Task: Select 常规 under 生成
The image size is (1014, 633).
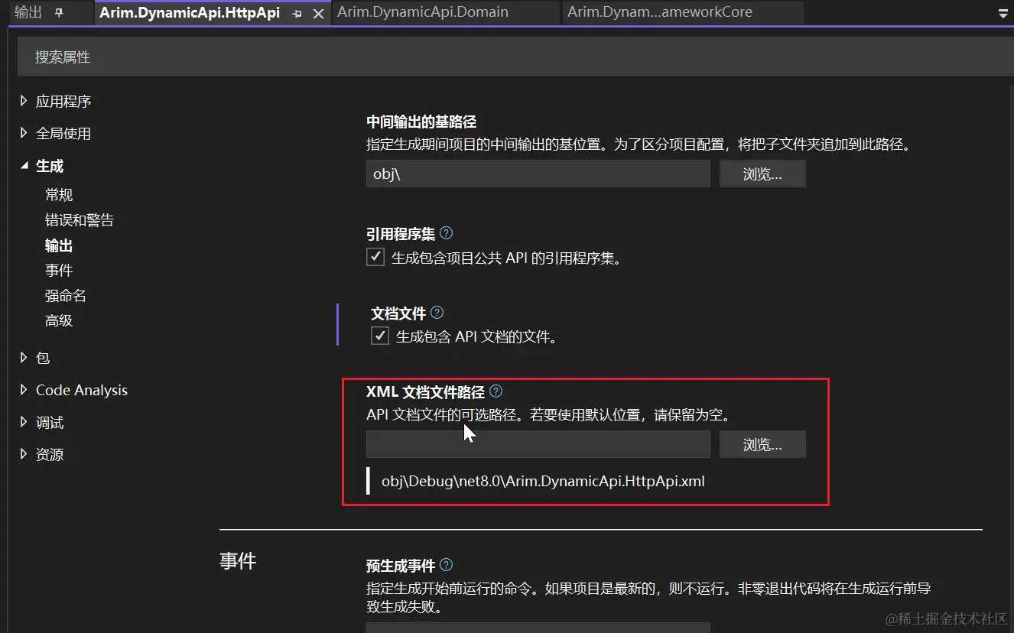Action: coord(59,195)
